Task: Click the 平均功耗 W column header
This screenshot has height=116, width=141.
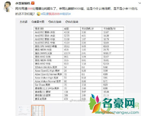Action: pyautogui.click(x=88, y=29)
